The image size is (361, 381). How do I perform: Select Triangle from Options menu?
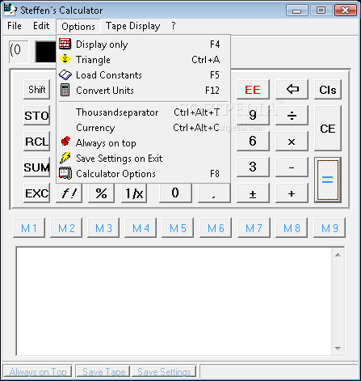pyautogui.click(x=143, y=60)
